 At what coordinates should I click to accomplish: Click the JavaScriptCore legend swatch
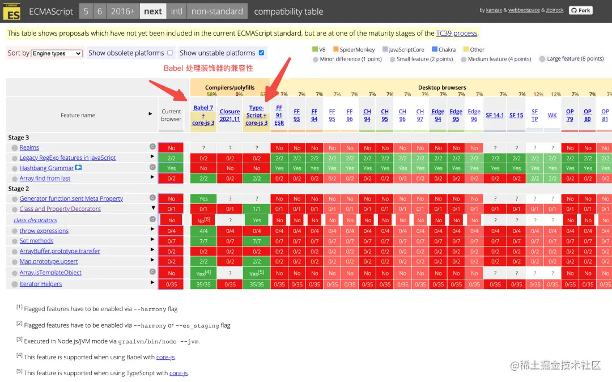385,49
